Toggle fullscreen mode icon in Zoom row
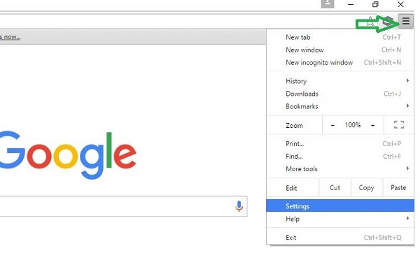Image resolution: width=420 pixels, height=253 pixels. 399,124
